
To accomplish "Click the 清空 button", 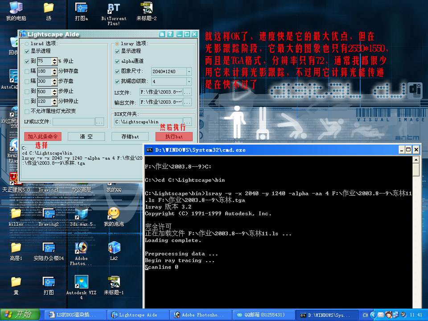I will 86,136.
